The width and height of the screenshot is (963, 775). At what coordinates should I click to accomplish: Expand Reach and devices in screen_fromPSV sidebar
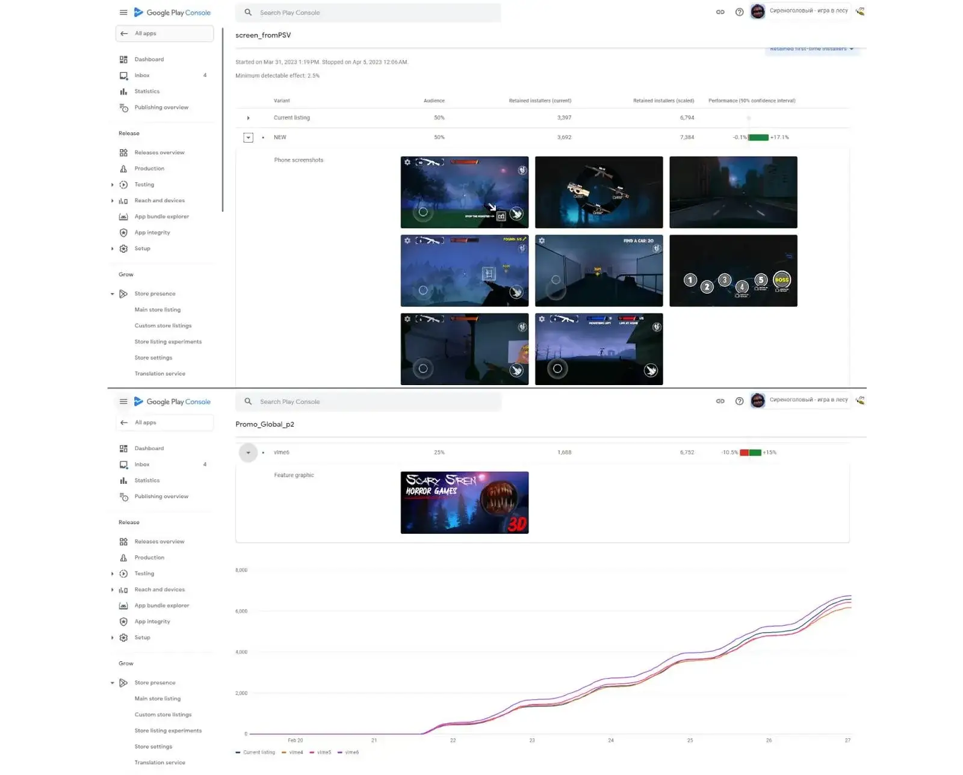(113, 201)
